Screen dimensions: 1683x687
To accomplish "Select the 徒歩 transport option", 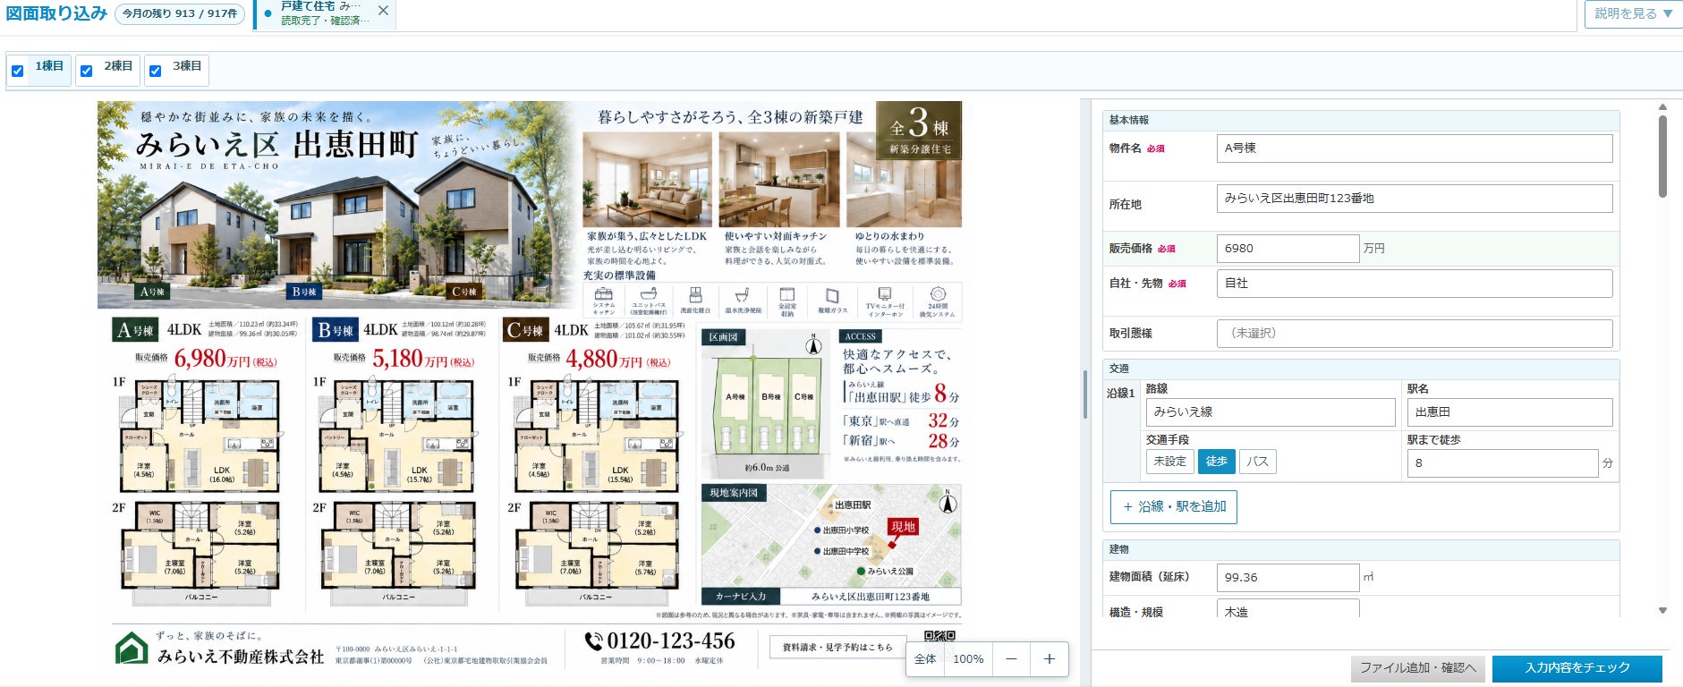I will (x=1216, y=462).
